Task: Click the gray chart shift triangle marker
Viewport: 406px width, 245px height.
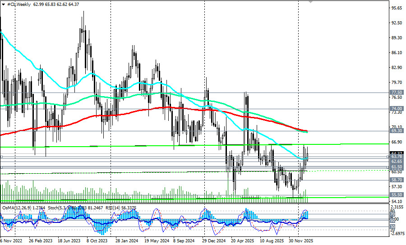Action: [x=310, y=2]
